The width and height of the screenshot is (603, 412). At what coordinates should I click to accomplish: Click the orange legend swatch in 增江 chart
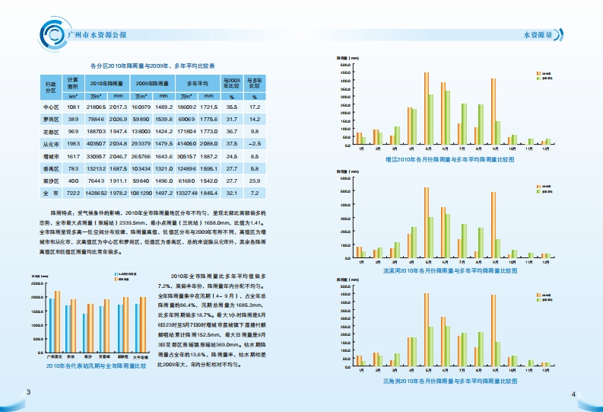(x=538, y=74)
